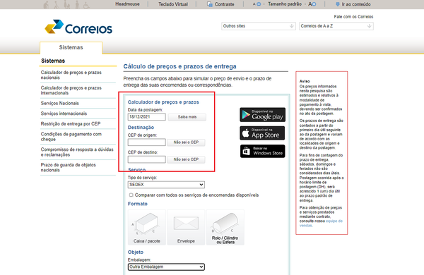Click the Cálculo de preços e prazos heading
This screenshot has height=275, width=424.
click(179, 66)
